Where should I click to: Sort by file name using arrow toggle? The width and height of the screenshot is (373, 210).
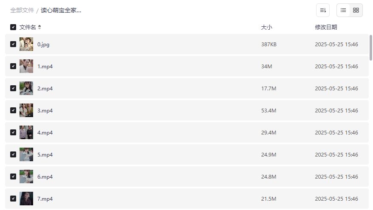(40, 27)
